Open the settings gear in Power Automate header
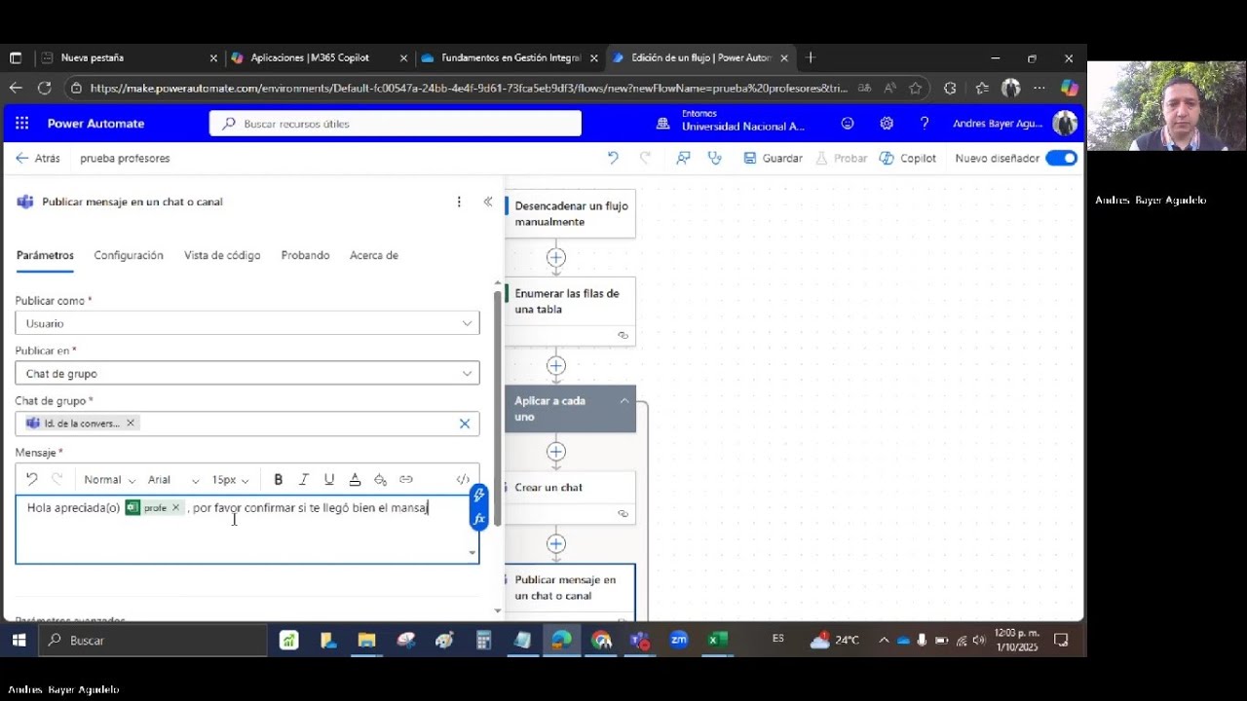Image resolution: width=1247 pixels, height=701 pixels. coord(887,124)
